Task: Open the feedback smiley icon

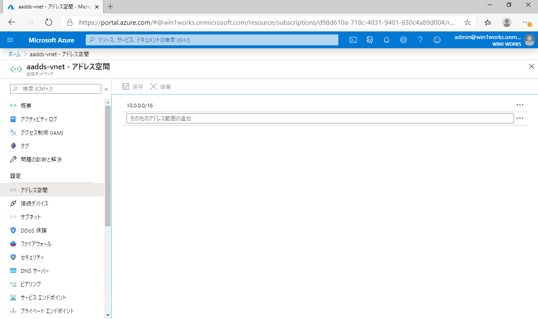Action: pyautogui.click(x=437, y=40)
